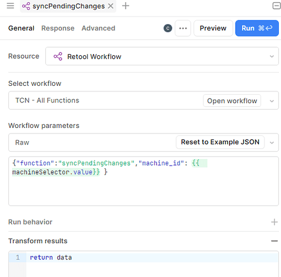This screenshot has width=281, height=277.
Task: Click the Workflow parameters label
Action: click(x=44, y=126)
